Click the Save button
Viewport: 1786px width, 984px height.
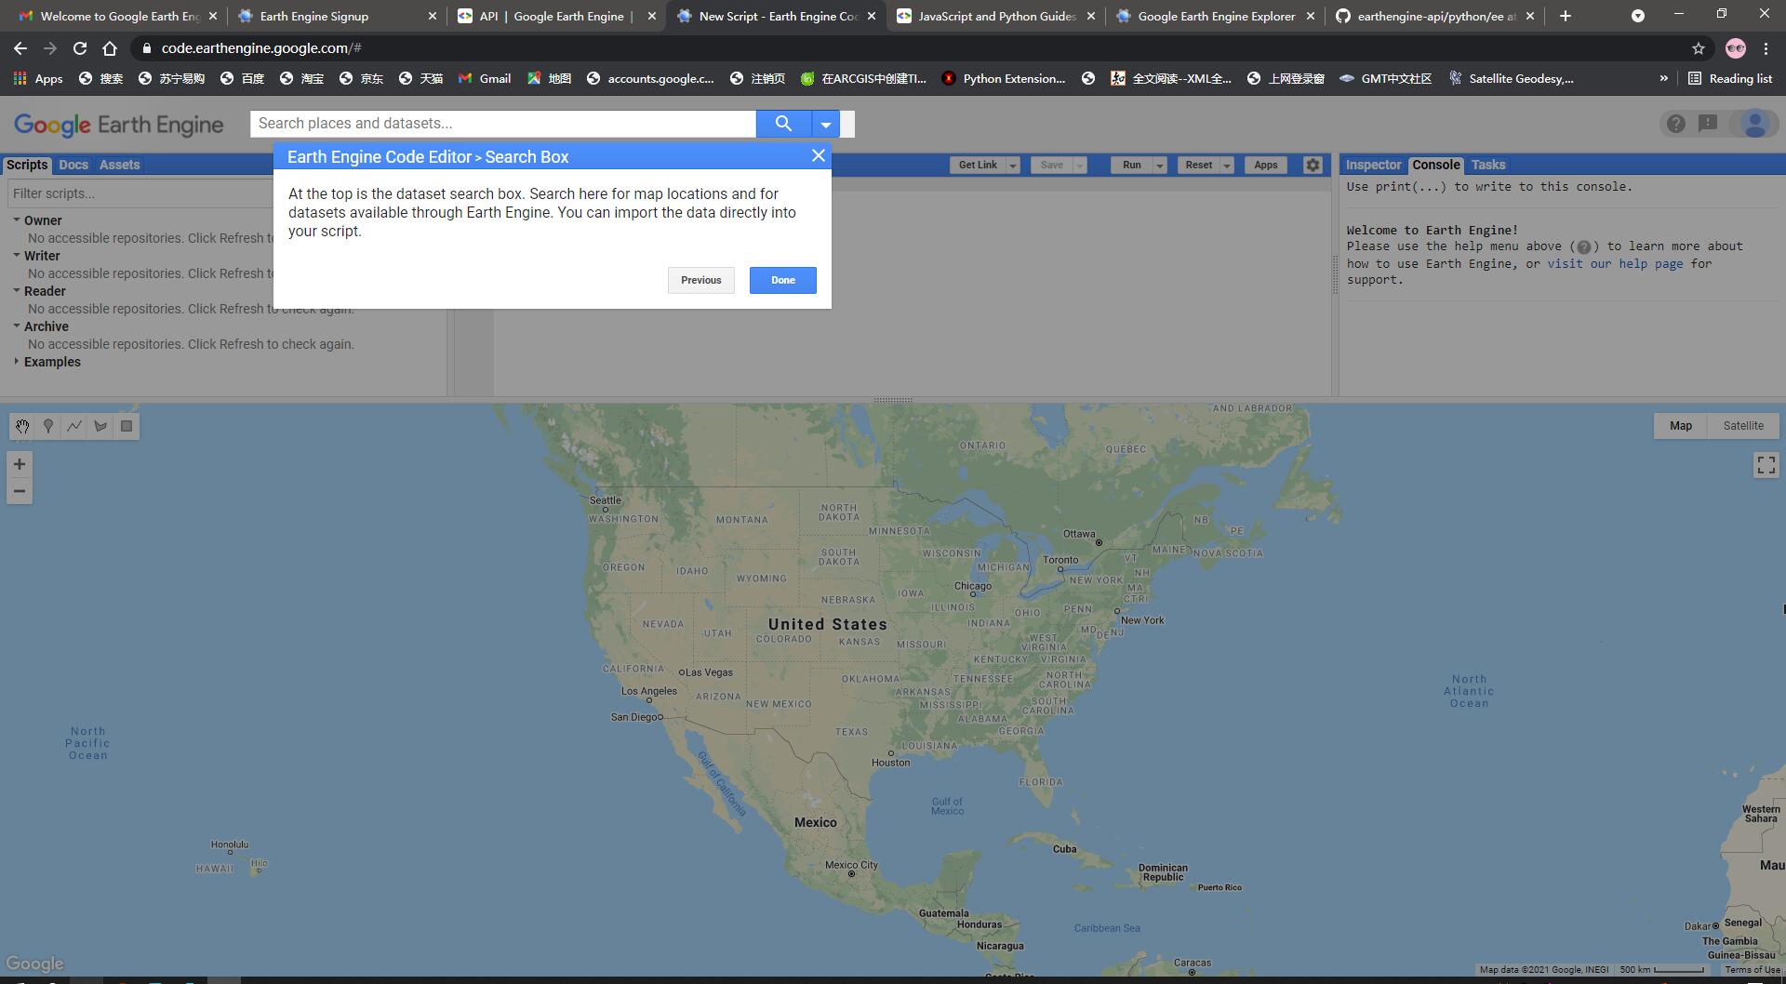(x=1052, y=166)
